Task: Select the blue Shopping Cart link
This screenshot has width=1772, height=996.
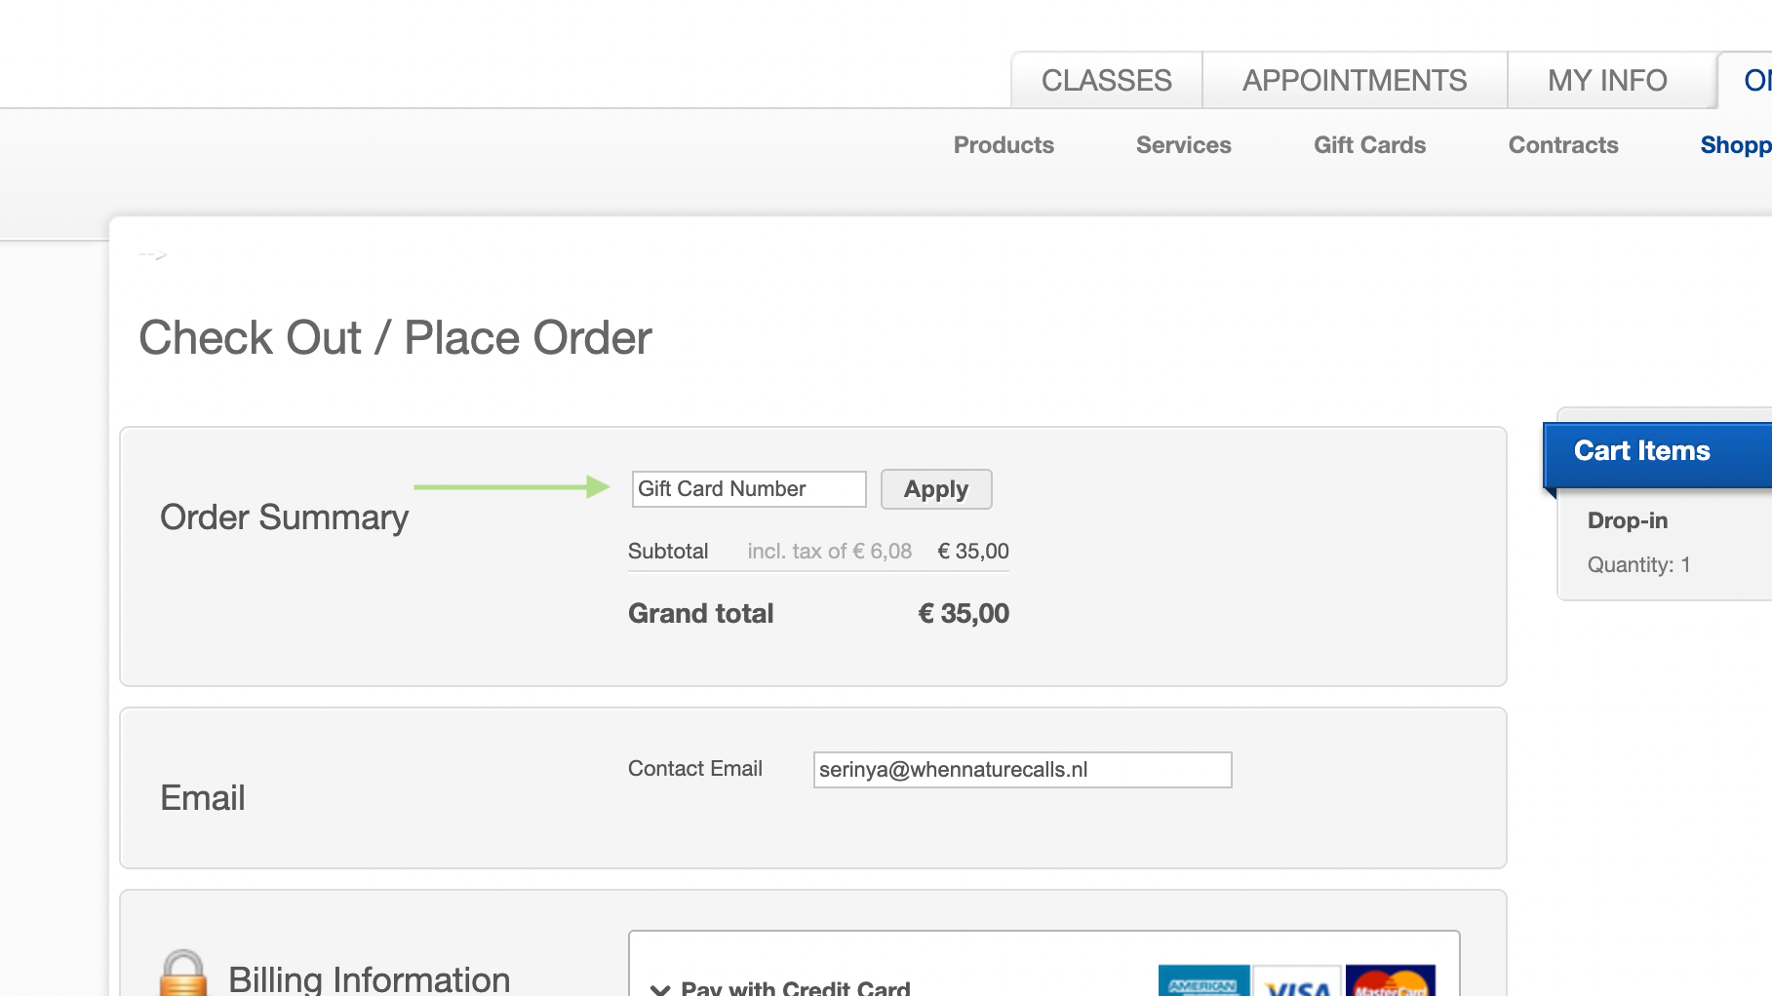Action: click(1734, 145)
